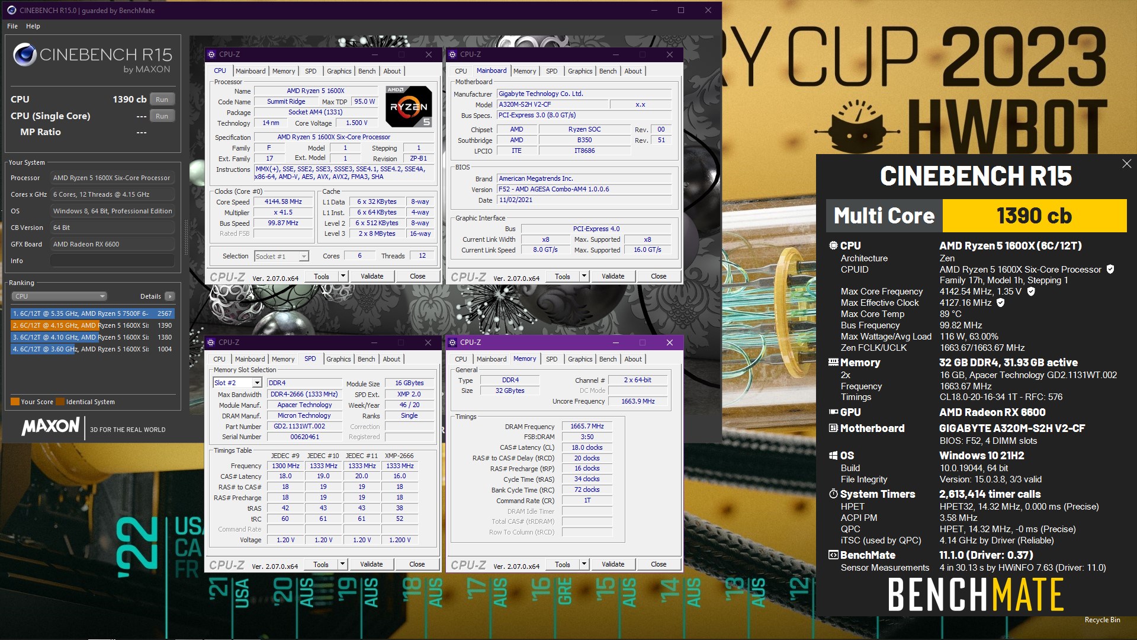The width and height of the screenshot is (1137, 640).
Task: Click the BIOS Version field F52 AGESA
Action: (584, 189)
